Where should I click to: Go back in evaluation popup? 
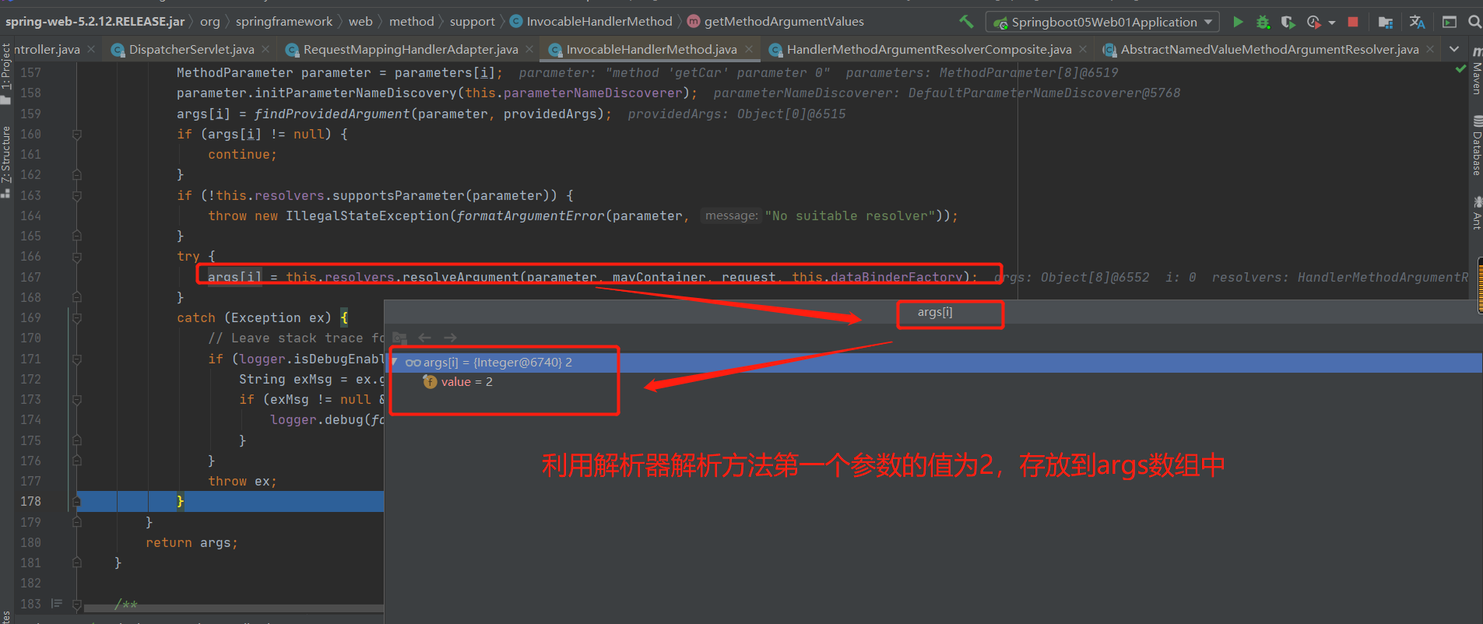point(424,338)
